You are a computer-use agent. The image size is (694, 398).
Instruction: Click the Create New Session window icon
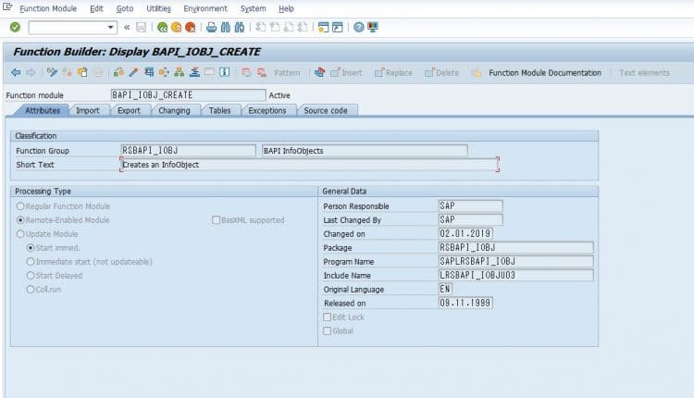324,28
